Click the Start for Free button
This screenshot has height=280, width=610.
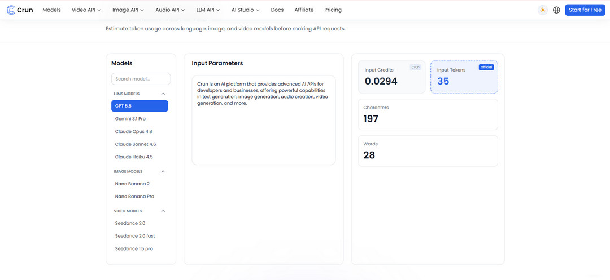[585, 10]
